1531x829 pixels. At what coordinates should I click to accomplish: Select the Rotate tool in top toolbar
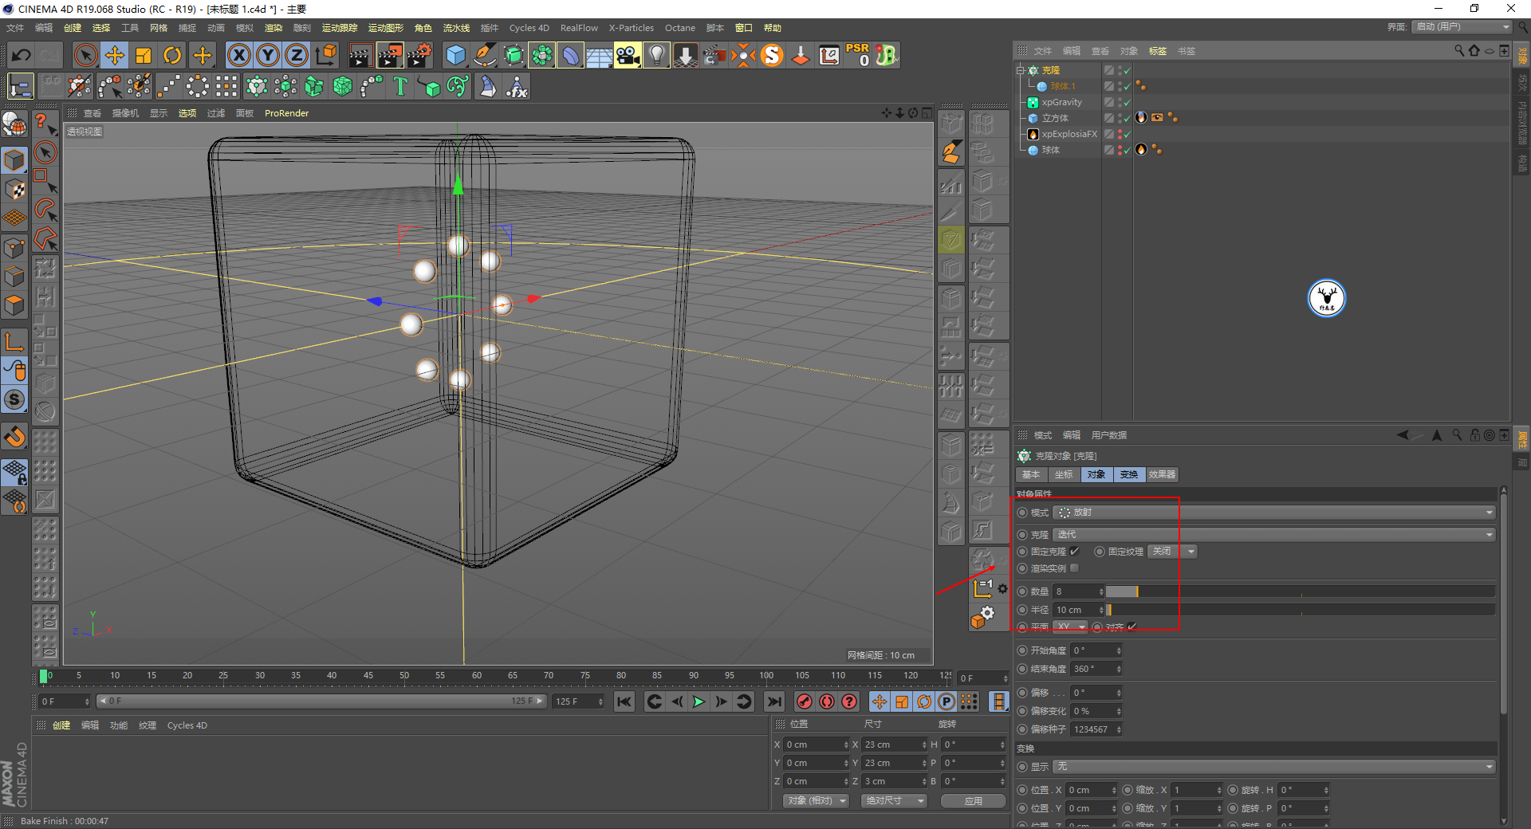(x=172, y=55)
